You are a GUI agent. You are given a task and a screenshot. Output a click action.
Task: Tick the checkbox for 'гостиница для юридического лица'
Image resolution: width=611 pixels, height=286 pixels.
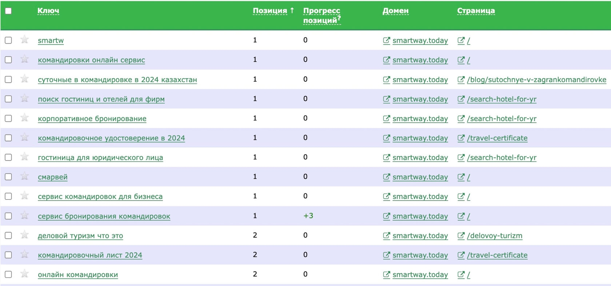coord(8,157)
